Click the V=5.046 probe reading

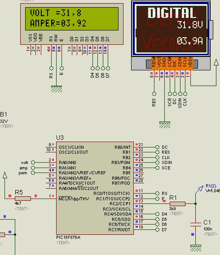point(213,190)
